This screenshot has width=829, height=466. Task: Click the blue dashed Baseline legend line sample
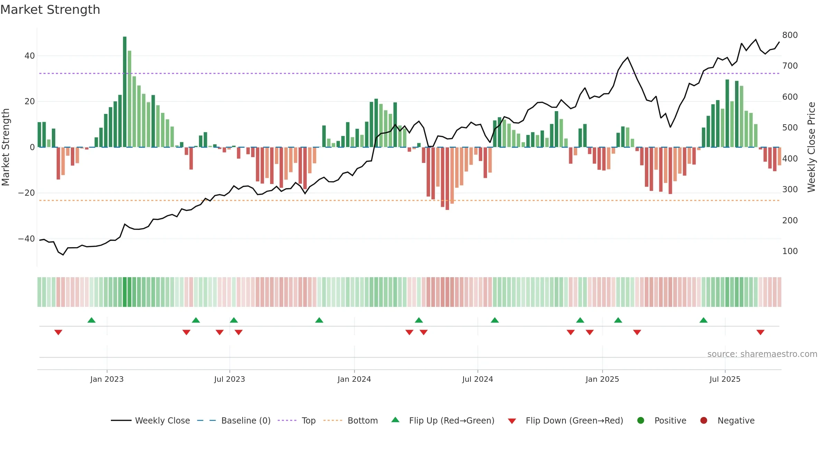(x=207, y=420)
